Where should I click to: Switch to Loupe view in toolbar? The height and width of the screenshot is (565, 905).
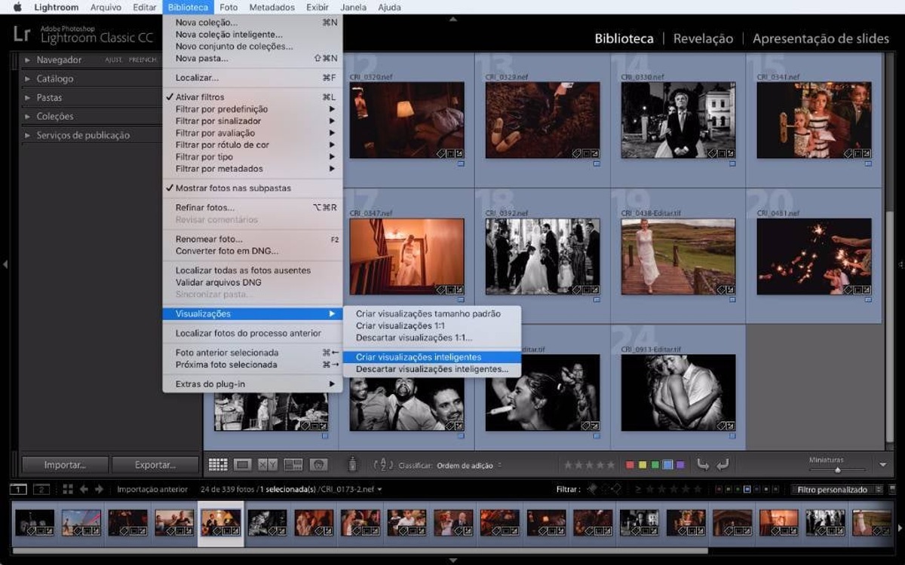coord(242,465)
